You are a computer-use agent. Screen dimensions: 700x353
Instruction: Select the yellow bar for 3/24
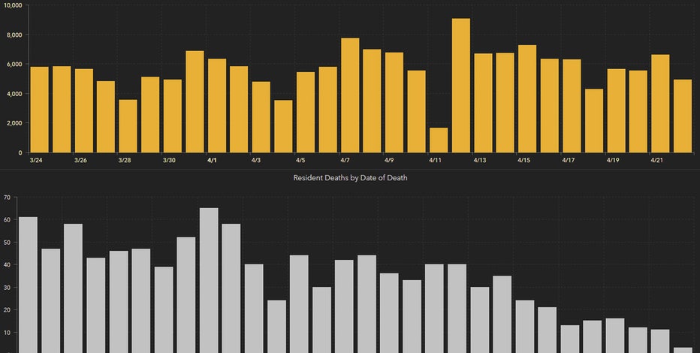(x=39, y=110)
